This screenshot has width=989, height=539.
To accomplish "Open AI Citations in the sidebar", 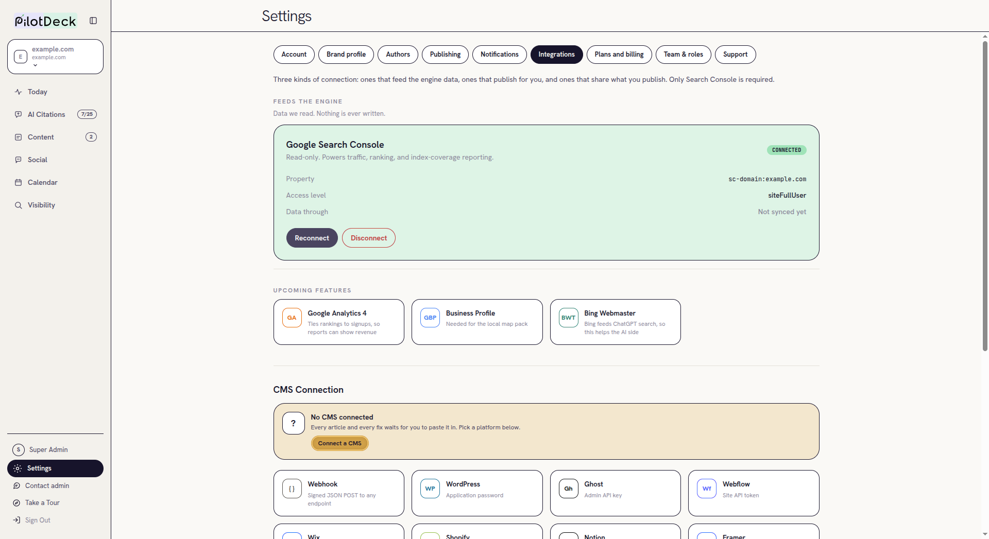I will (x=56, y=114).
